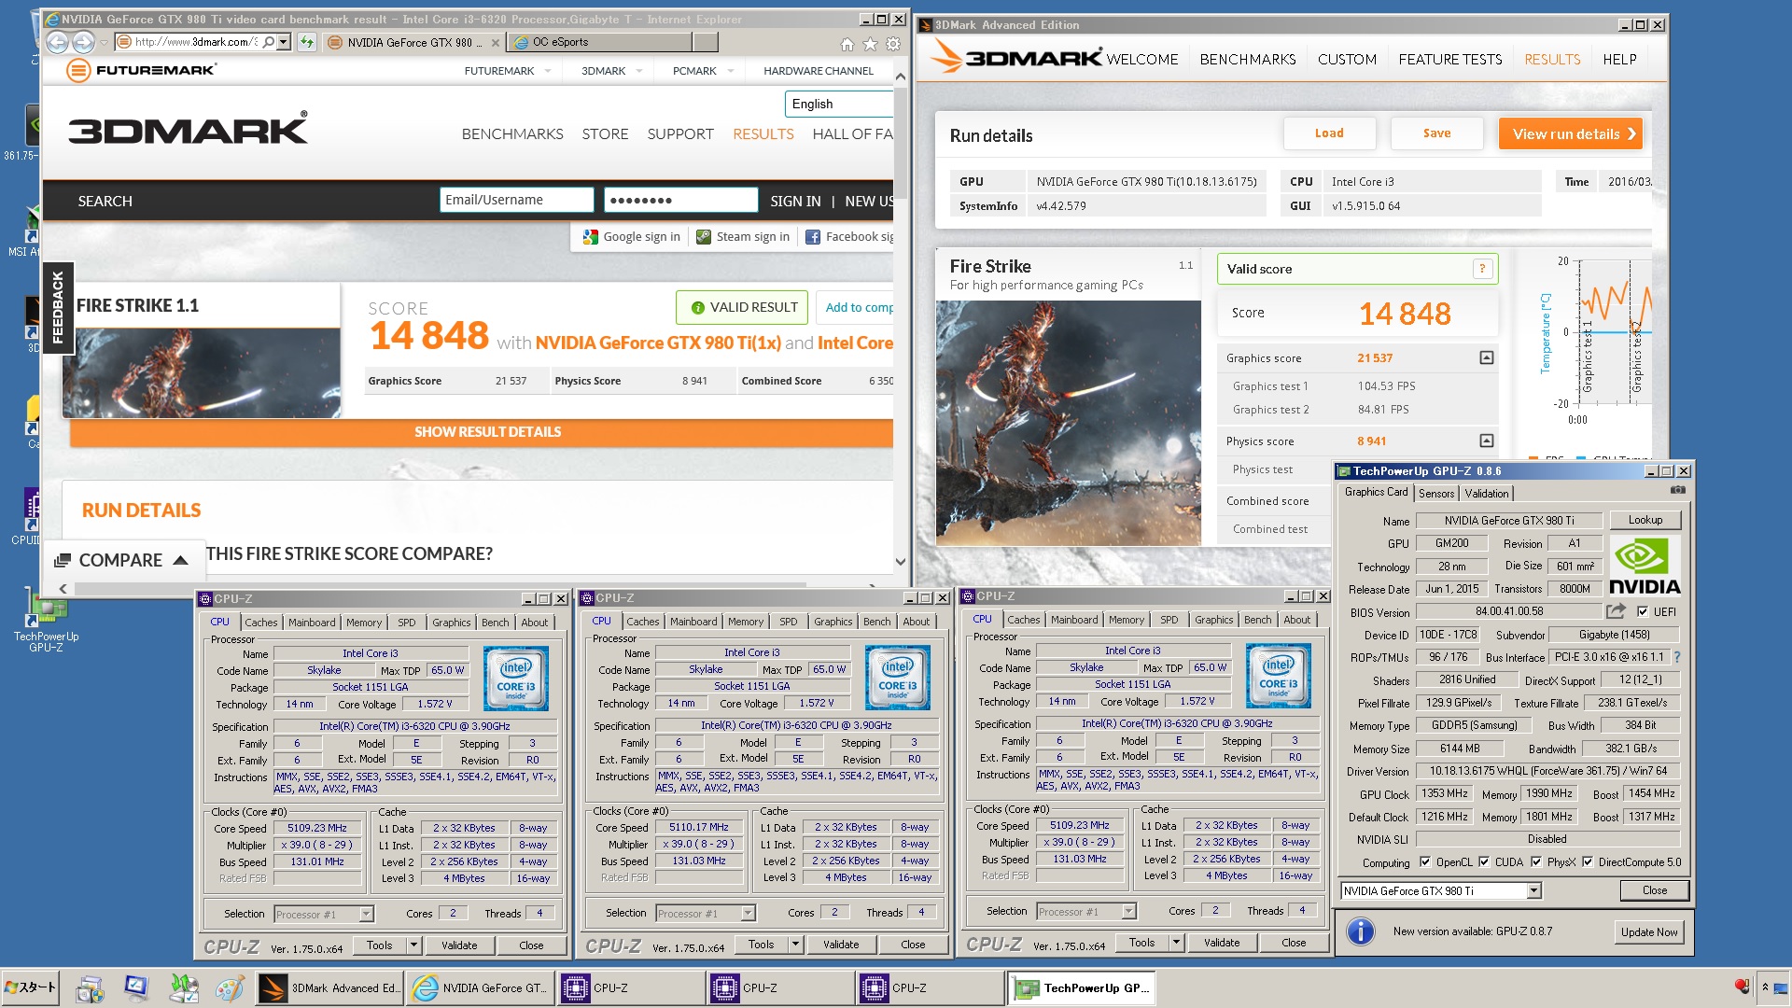Click SHOW RESULT DETAILS orange bar
Image resolution: width=1792 pixels, height=1008 pixels.
pyautogui.click(x=482, y=432)
